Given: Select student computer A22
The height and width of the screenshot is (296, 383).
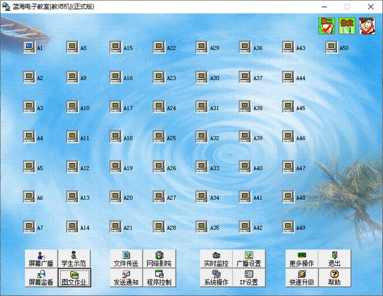Looking at the screenshot, I should click(x=158, y=47).
